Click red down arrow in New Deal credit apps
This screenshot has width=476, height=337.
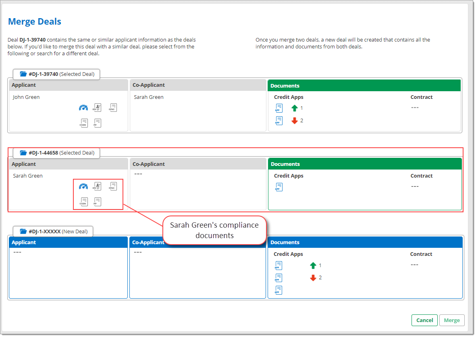coord(313,278)
